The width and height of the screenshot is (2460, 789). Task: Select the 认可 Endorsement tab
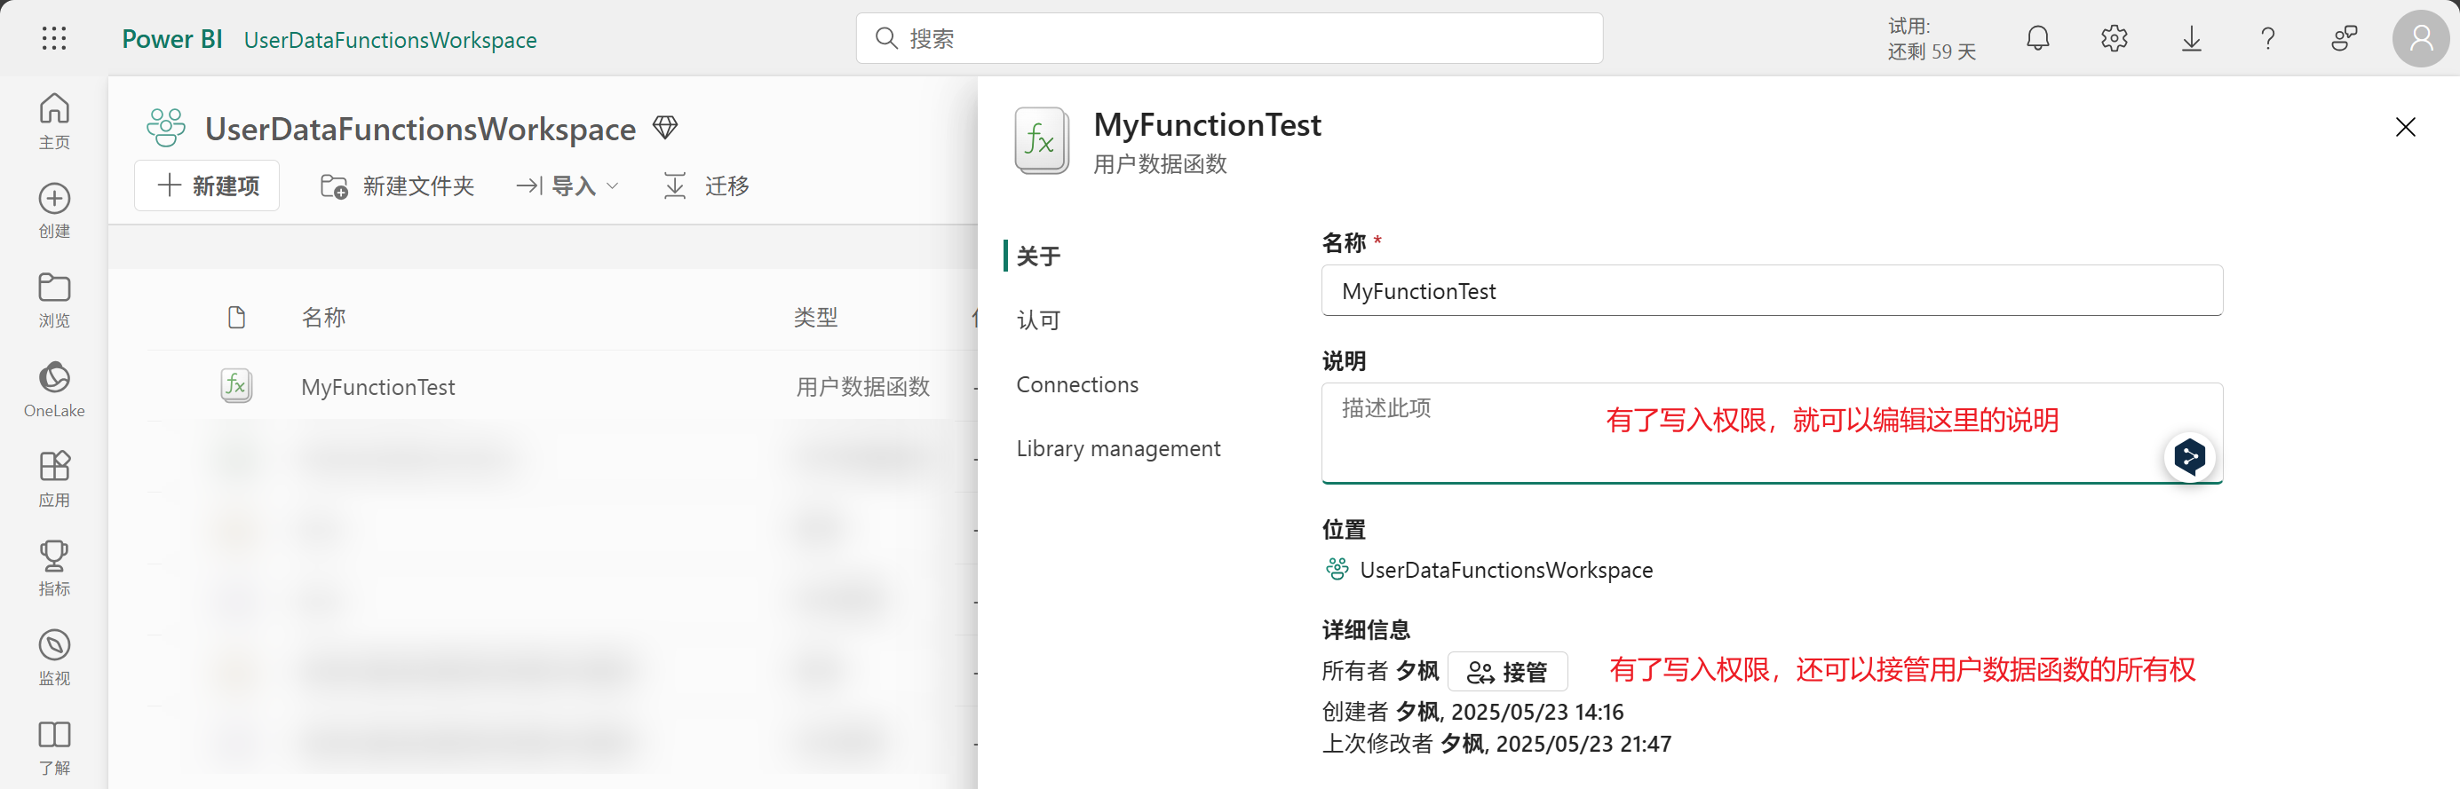pyautogui.click(x=1039, y=320)
